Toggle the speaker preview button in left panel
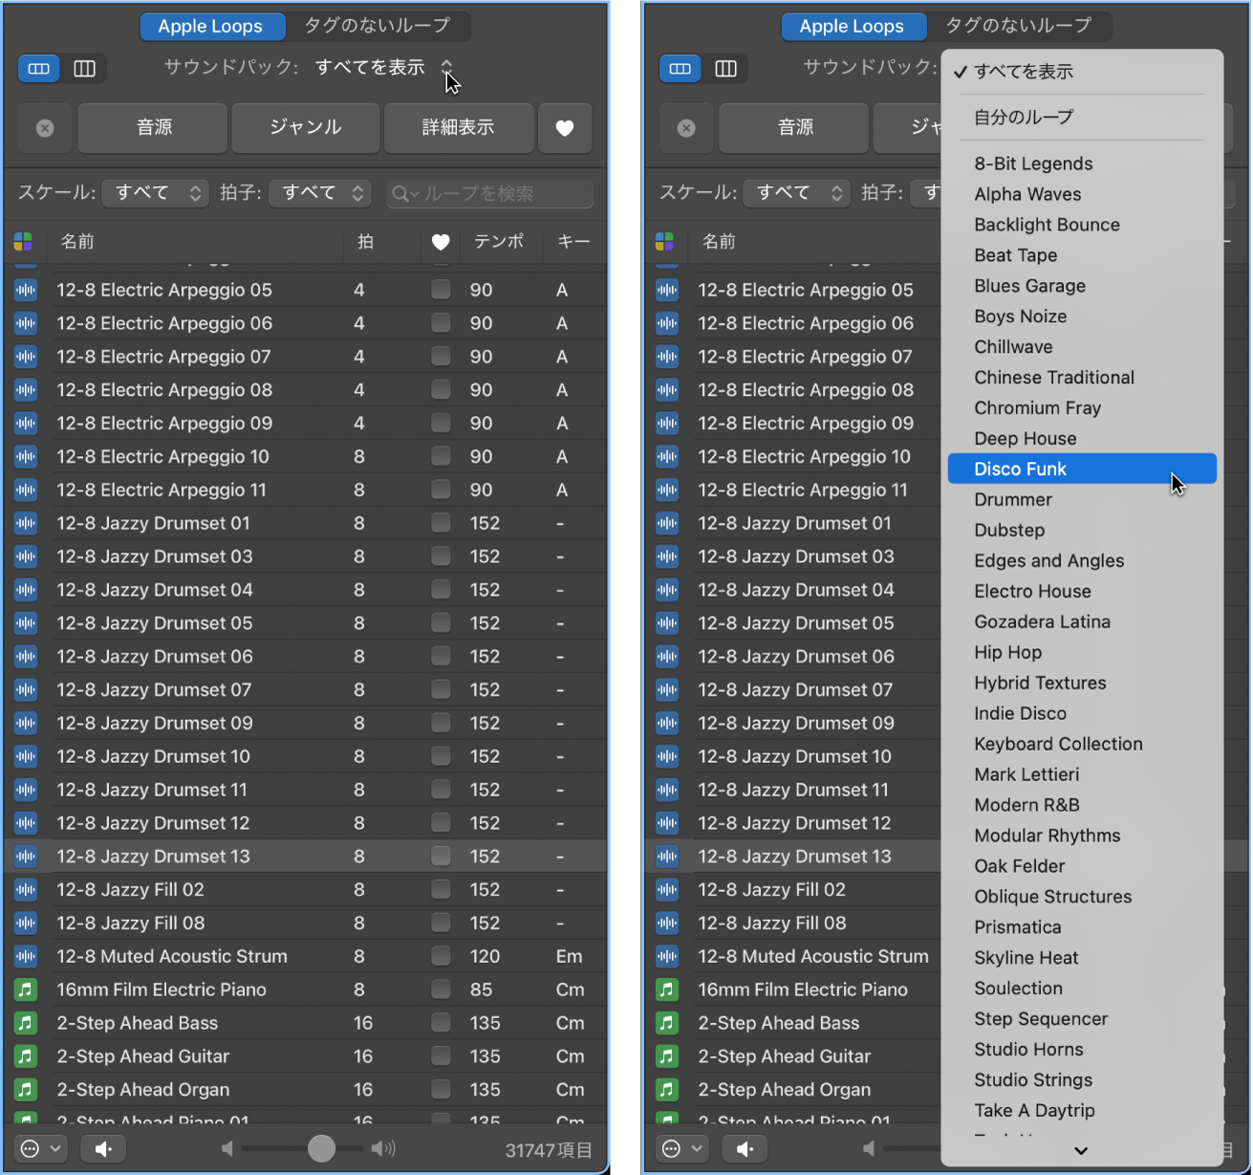This screenshot has height=1175, width=1253. coord(103,1148)
